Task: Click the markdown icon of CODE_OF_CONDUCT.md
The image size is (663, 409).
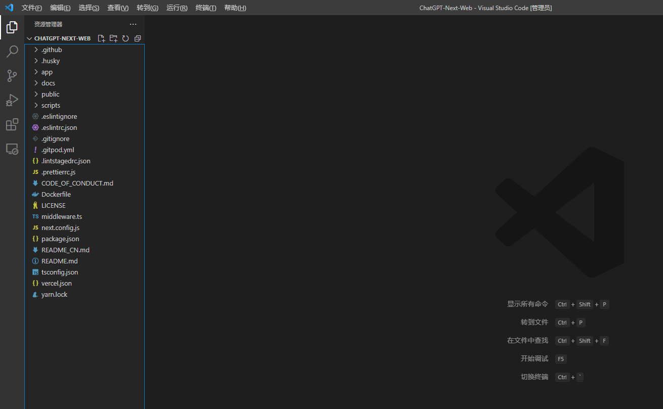Action: pos(35,183)
